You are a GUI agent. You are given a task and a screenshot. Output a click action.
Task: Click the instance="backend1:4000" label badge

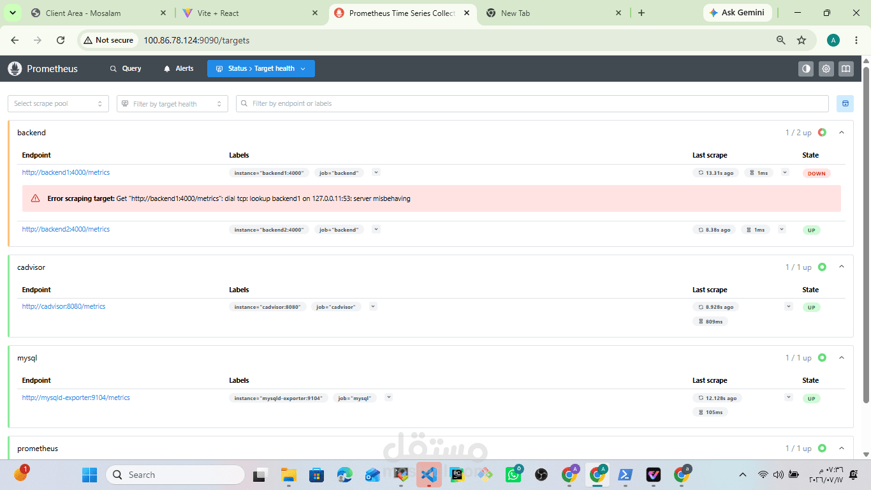point(269,174)
